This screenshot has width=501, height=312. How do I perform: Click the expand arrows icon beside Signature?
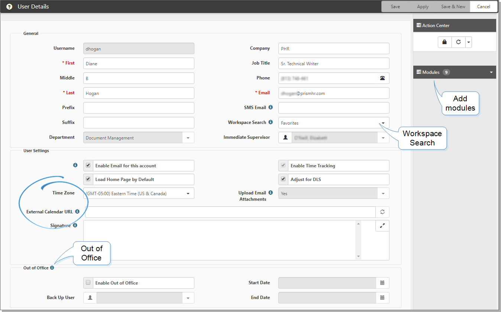click(382, 226)
